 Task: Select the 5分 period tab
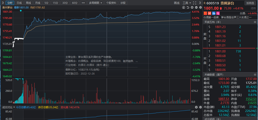pyautogui.click(x=47, y=3)
